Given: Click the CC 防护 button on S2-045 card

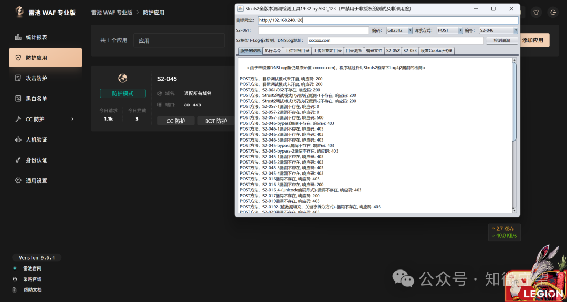Looking at the screenshot, I should coord(176,121).
